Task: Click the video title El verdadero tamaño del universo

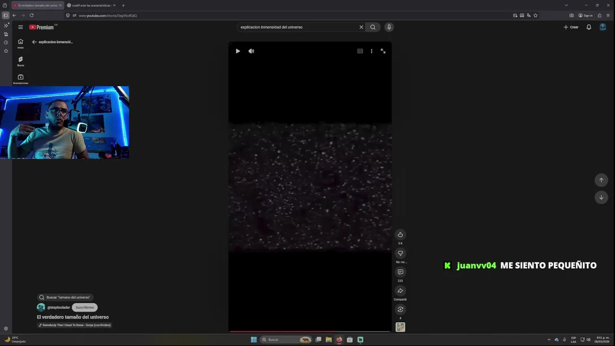Action: pos(73,317)
